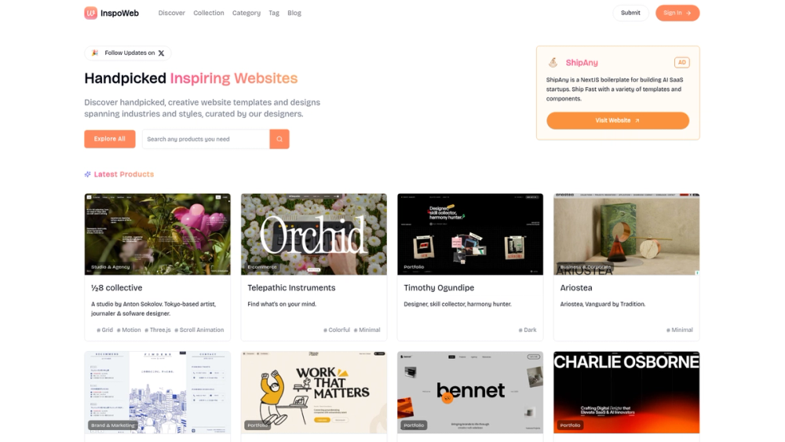Image resolution: width=785 pixels, height=442 pixels.
Task: Click the party popper emoji icon
Action: [x=95, y=53]
